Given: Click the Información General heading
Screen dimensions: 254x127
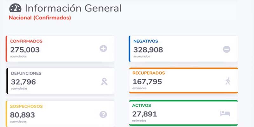Looking at the screenshot, I should click(x=73, y=8).
